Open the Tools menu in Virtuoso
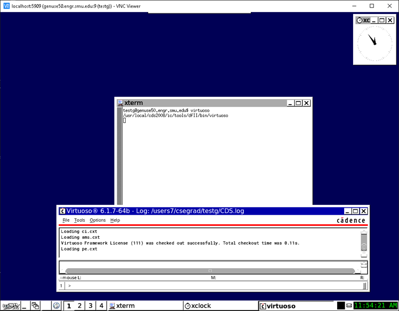 (x=80, y=220)
